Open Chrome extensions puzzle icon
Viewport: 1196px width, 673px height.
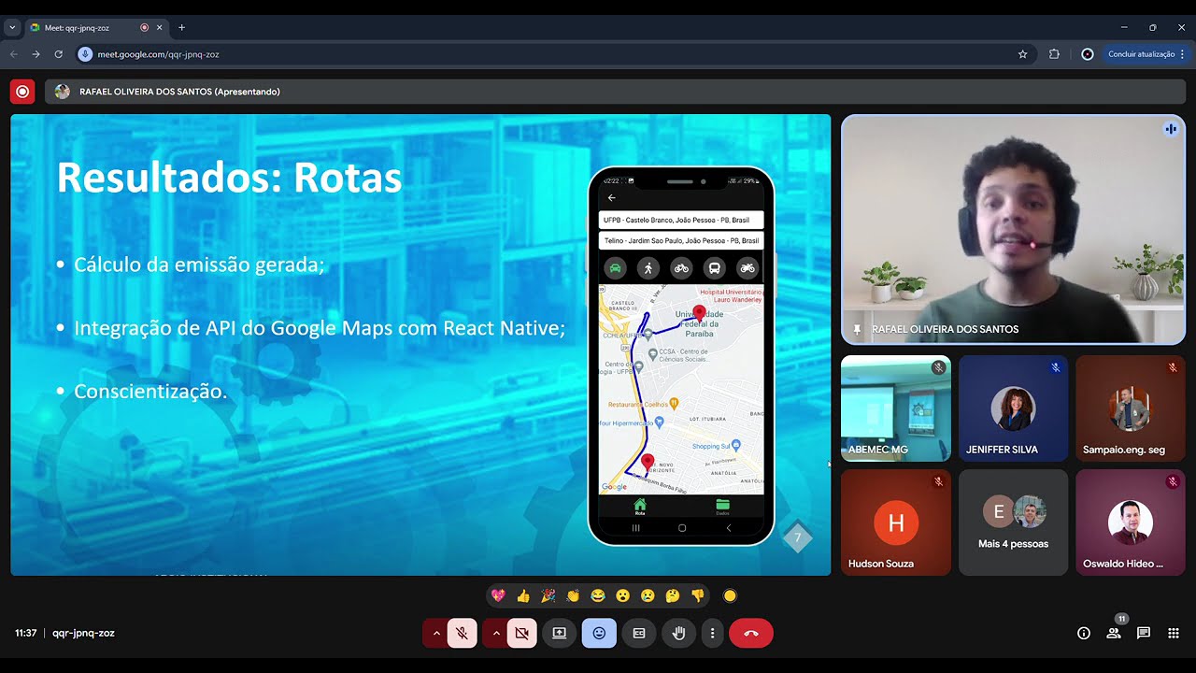pos(1054,54)
